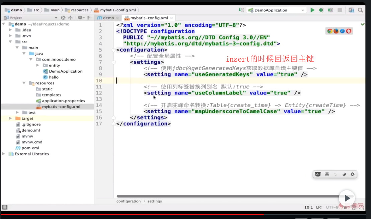The width and height of the screenshot is (371, 219).
Task: Close the mybatis-config.xml tab
Action: pyautogui.click(x=171, y=18)
